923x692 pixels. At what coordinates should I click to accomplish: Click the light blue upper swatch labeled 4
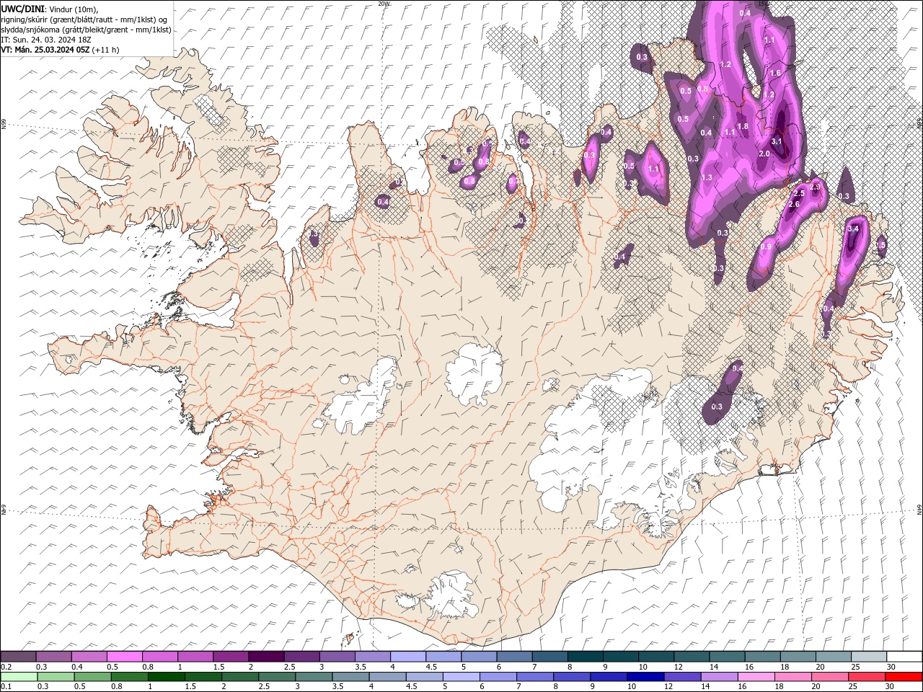tap(408, 657)
